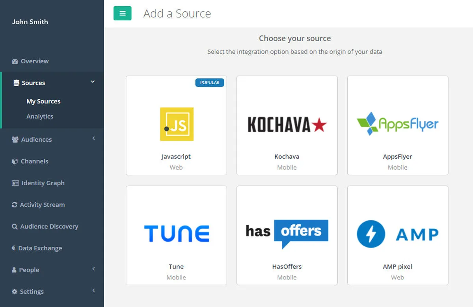The width and height of the screenshot is (473, 307).
Task: Click the Web label under Javascript
Action: 176,167
